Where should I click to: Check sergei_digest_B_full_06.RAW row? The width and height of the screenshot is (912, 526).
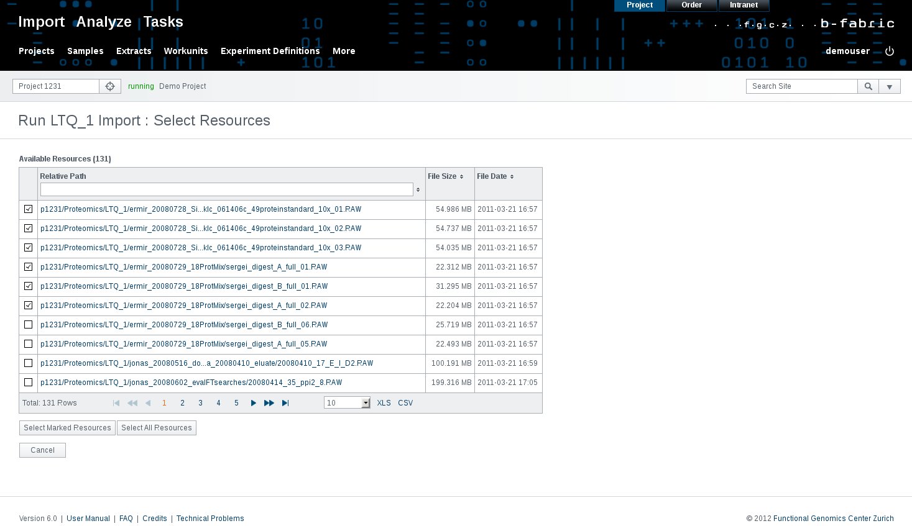28,325
